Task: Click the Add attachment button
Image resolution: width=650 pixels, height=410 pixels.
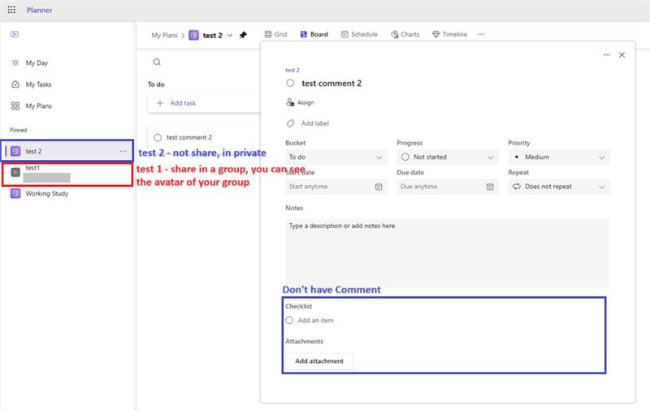Action: (319, 361)
